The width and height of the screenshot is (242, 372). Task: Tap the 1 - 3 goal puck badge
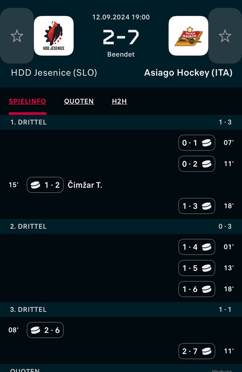click(197, 206)
